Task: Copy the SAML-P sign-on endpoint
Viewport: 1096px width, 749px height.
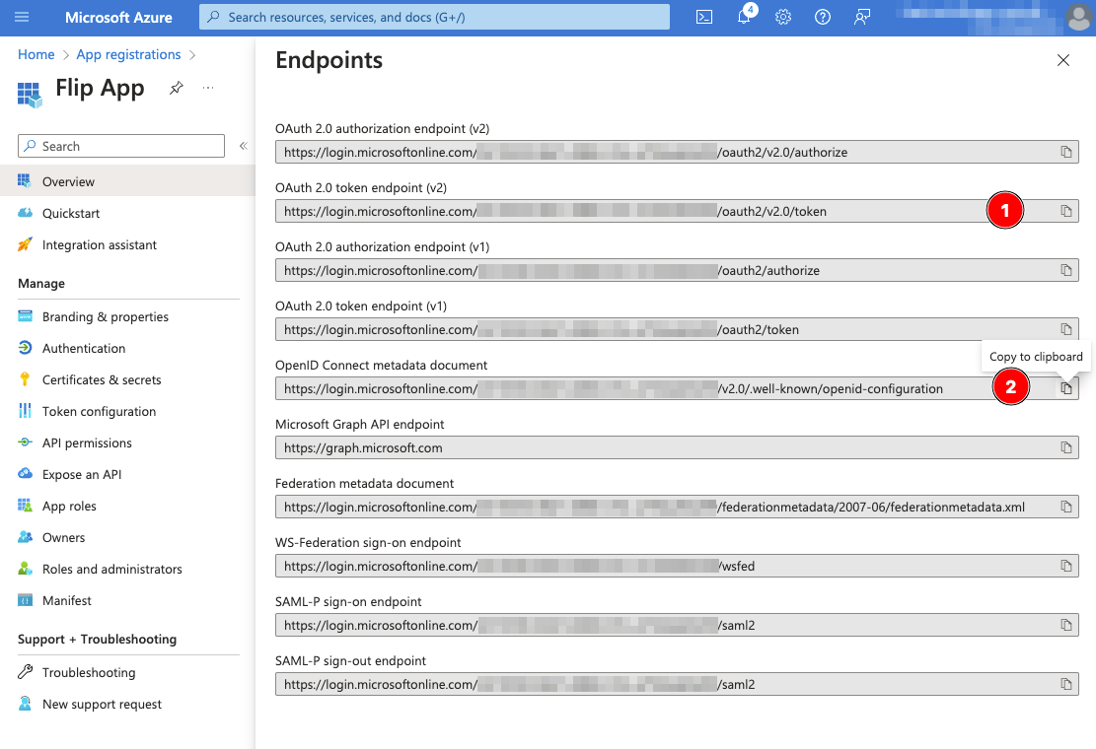Action: 1065,625
